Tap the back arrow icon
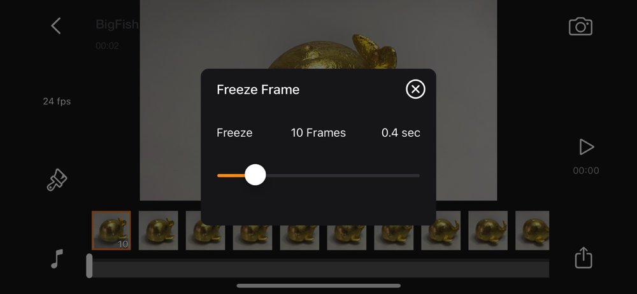Viewport: 637px width, 294px height. point(56,25)
